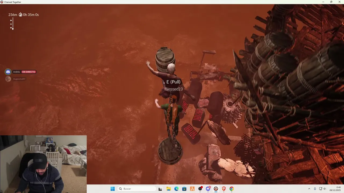Click the Buscar search box in taskbar
Viewport: 344px width, 193px height.
(x=137, y=189)
